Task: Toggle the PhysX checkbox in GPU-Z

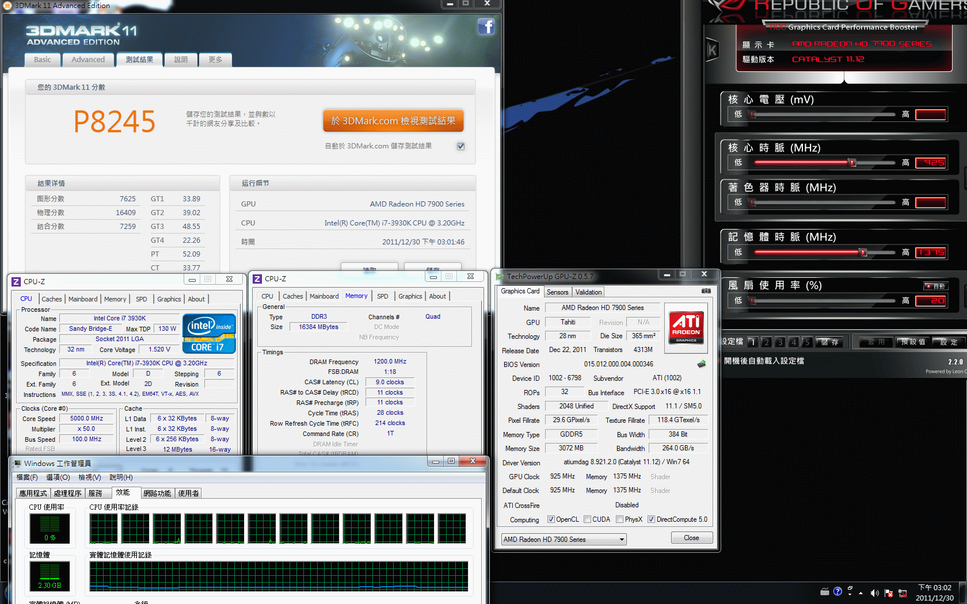Action: point(619,519)
